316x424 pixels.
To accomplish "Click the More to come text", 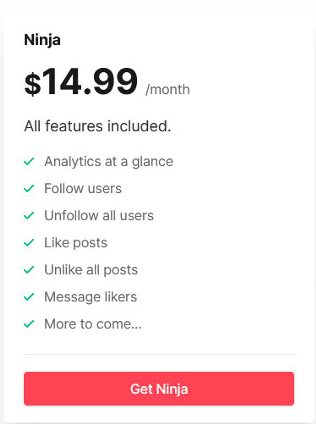I will [x=93, y=324].
